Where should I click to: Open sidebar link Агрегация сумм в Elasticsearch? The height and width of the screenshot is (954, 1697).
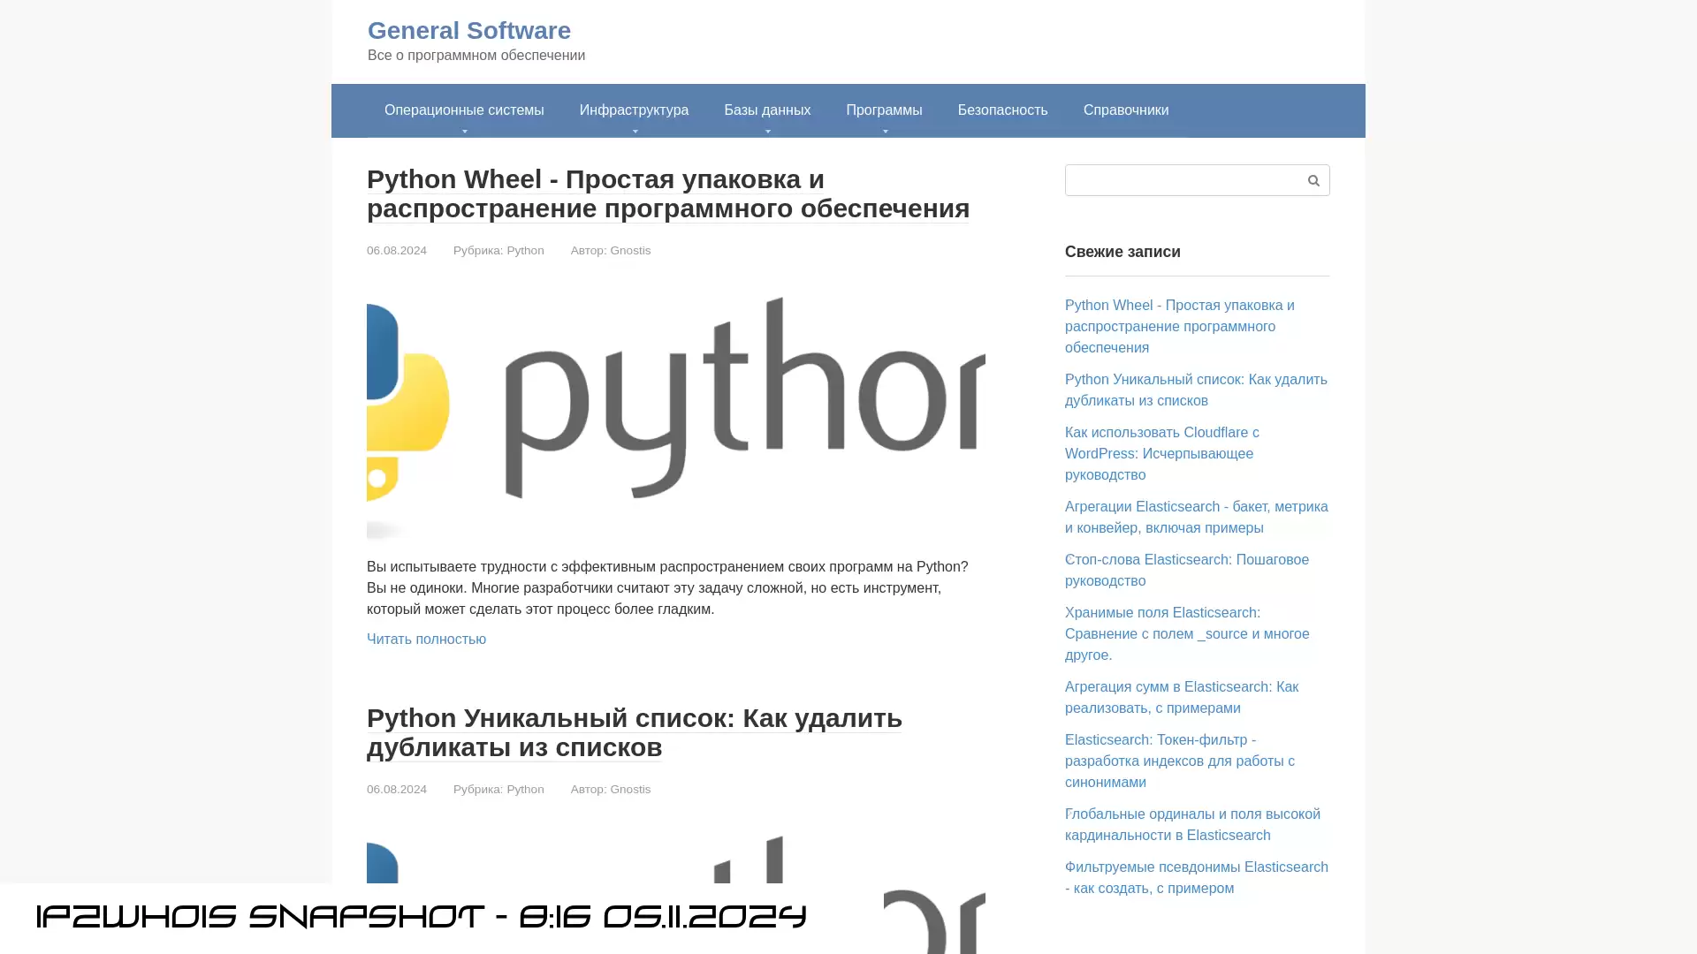[x=1182, y=698]
